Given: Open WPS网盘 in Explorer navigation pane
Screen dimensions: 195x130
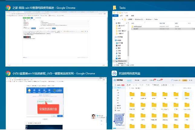Looking at the screenshot, I should tap(119, 37).
